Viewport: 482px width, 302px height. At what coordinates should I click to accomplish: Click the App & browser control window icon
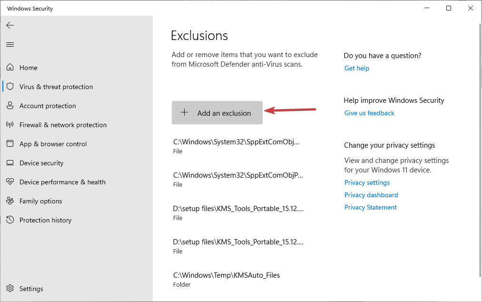pos(10,143)
